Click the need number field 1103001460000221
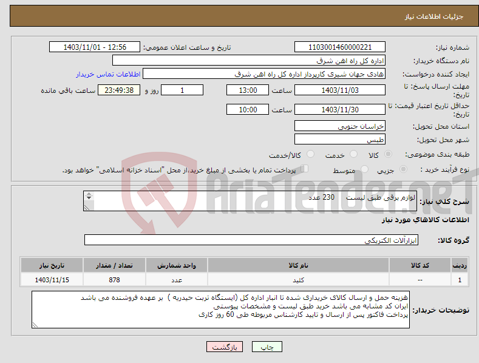 (340, 47)
